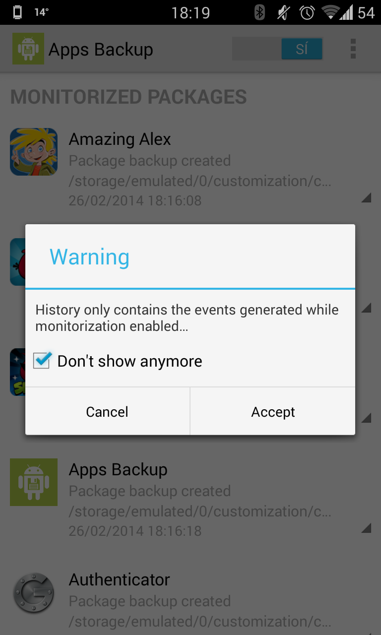Tap the green Apps Backup list icon
Viewport: 381px width, 635px height.
pos(34,482)
